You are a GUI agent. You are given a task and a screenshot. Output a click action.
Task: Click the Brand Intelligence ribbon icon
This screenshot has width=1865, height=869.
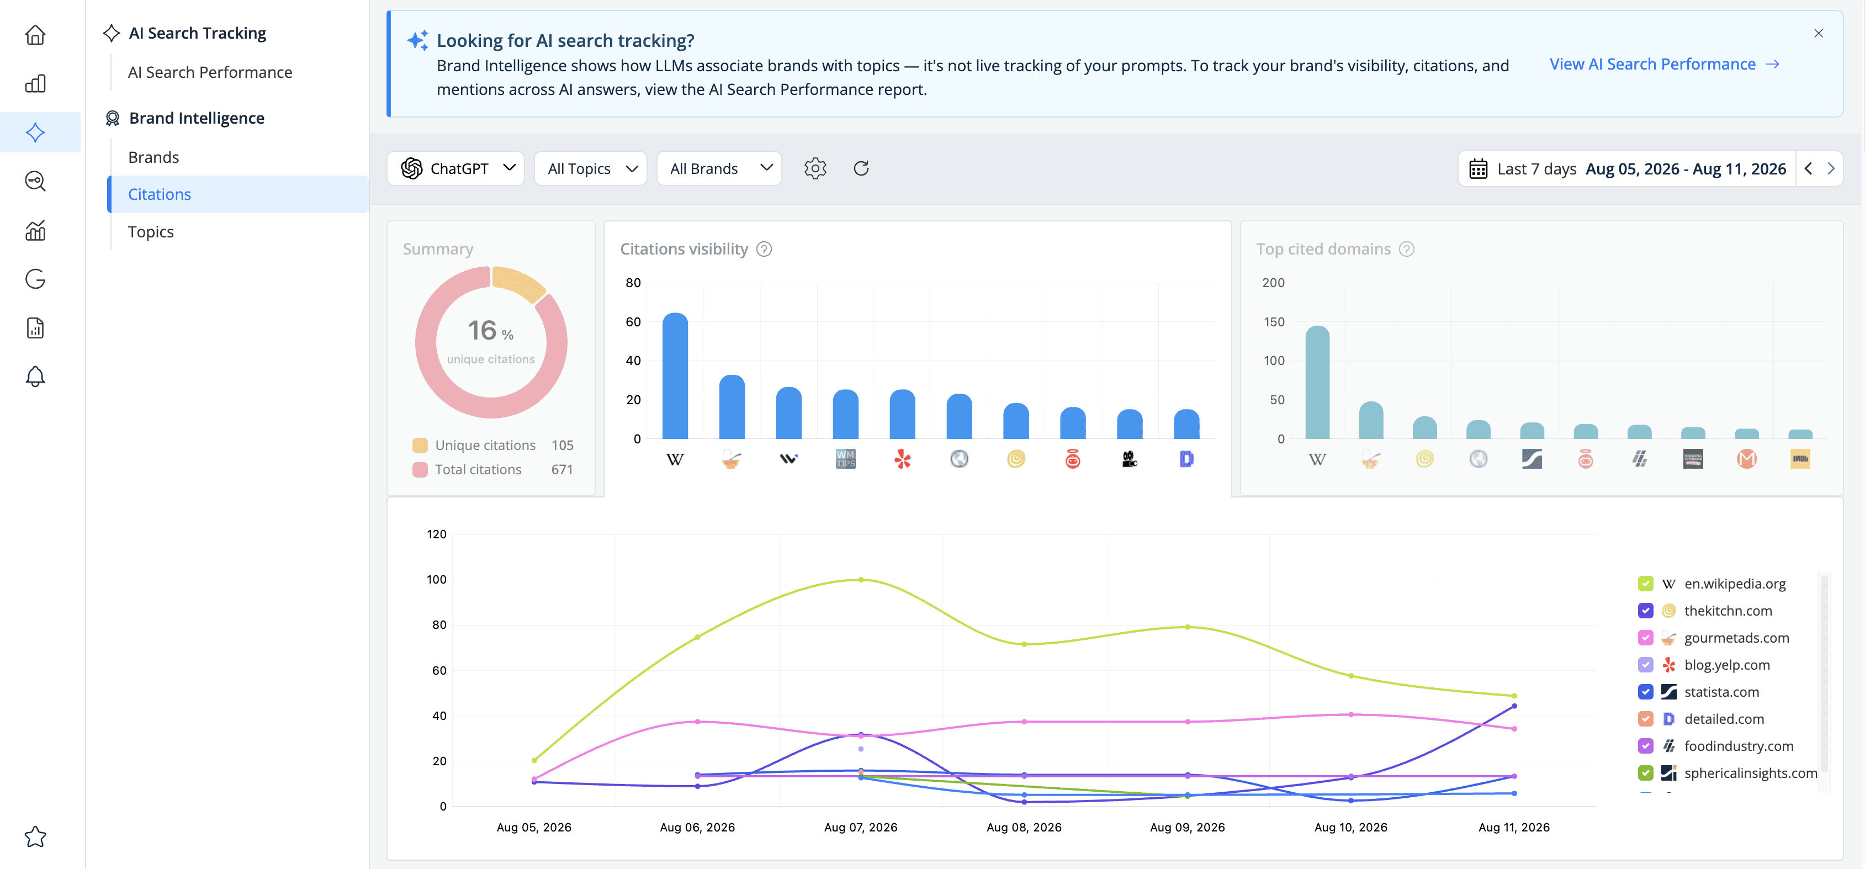coord(112,118)
